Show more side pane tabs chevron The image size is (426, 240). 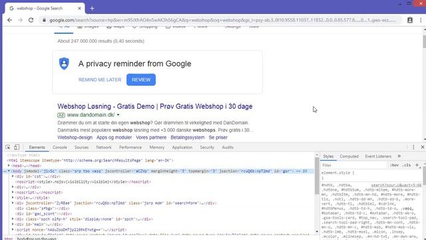coord(399,156)
